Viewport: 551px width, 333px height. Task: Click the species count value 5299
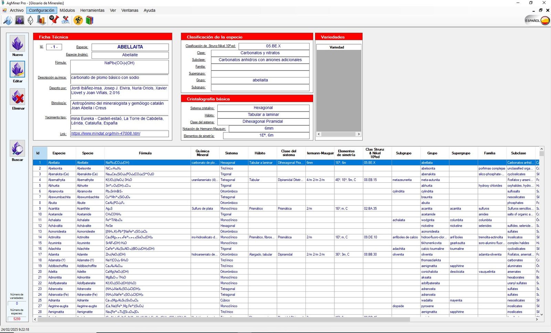pos(17,319)
